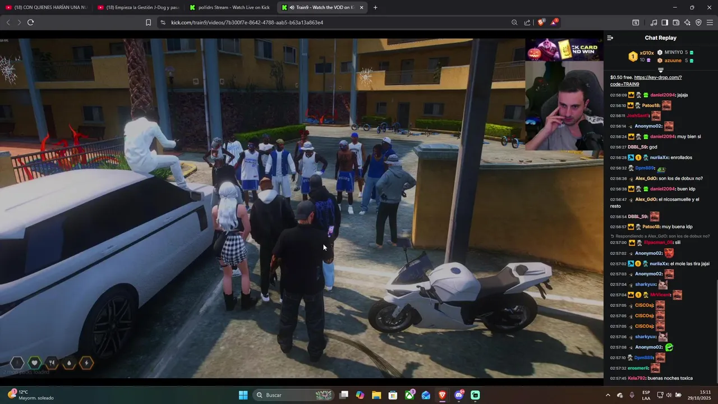This screenshot has height=404, width=718.
Task: Open the browser hamburger main menu
Action: (710, 22)
